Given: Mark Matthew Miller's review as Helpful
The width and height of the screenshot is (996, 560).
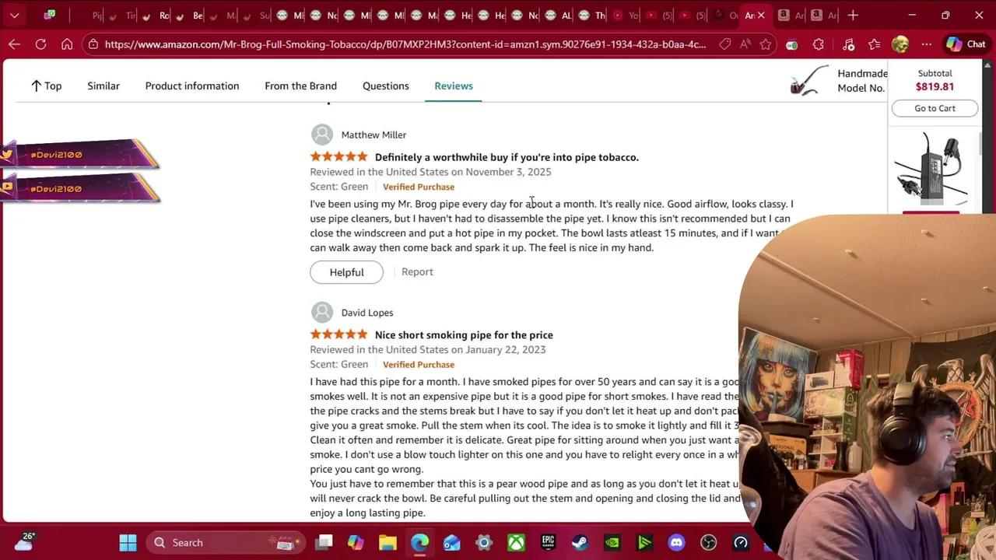Looking at the screenshot, I should tap(346, 272).
